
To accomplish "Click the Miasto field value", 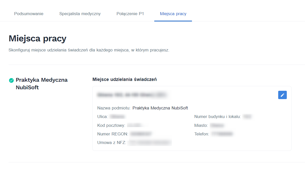I will pyautogui.click(x=217, y=125).
